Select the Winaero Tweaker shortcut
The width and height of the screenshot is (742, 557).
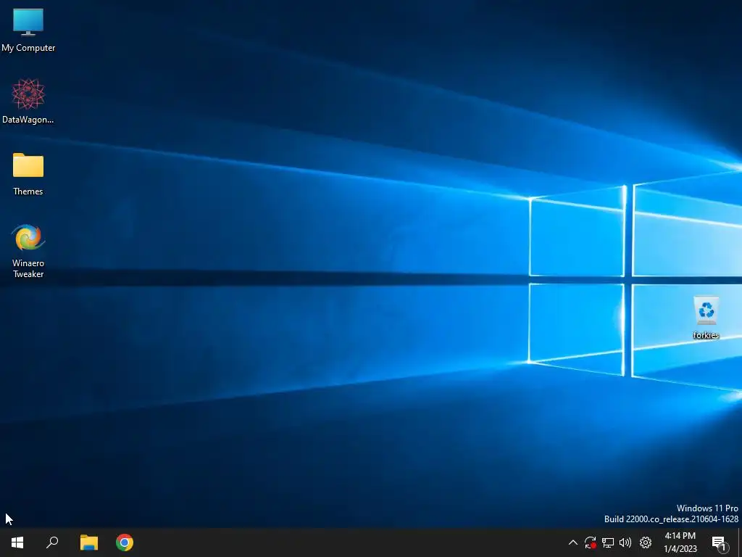point(28,251)
